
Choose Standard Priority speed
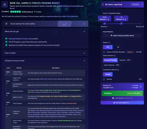[110, 60]
